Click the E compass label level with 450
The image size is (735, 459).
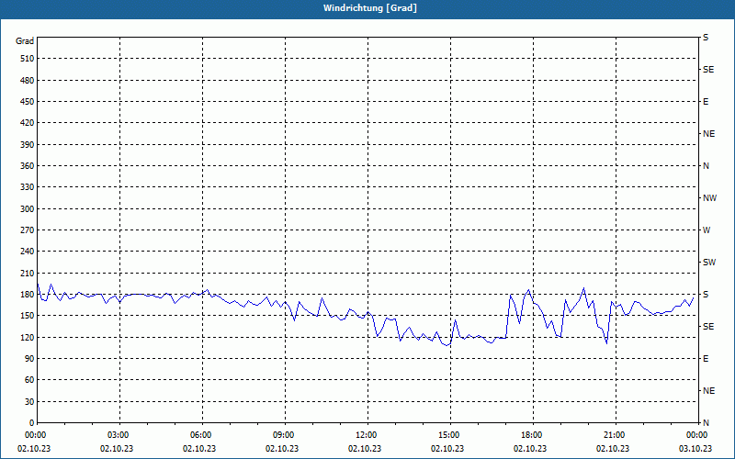(x=706, y=102)
